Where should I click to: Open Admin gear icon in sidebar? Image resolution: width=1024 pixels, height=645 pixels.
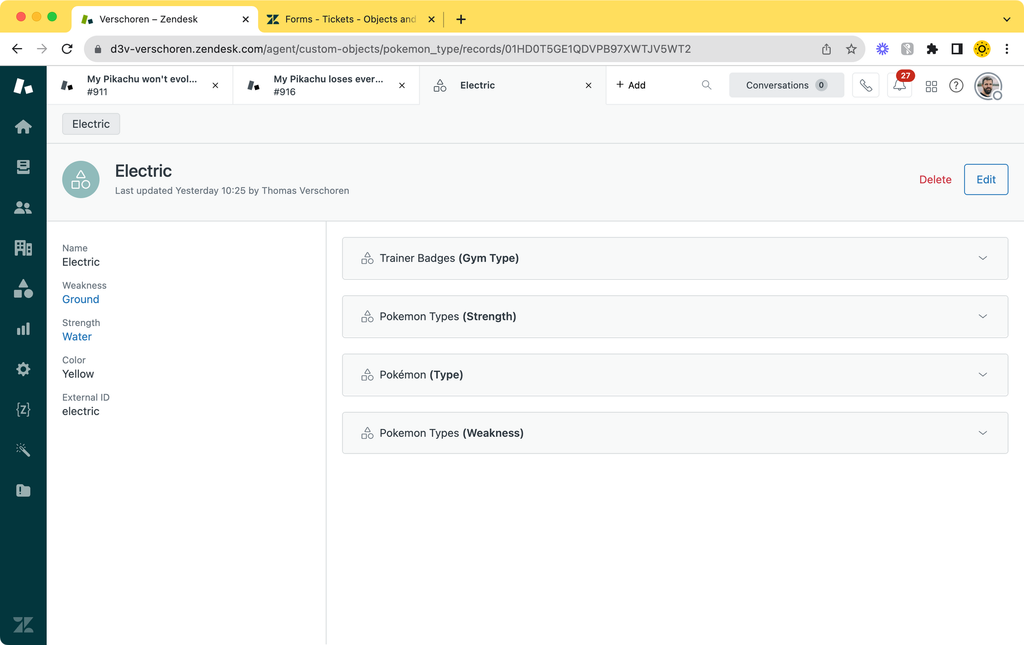tap(23, 369)
